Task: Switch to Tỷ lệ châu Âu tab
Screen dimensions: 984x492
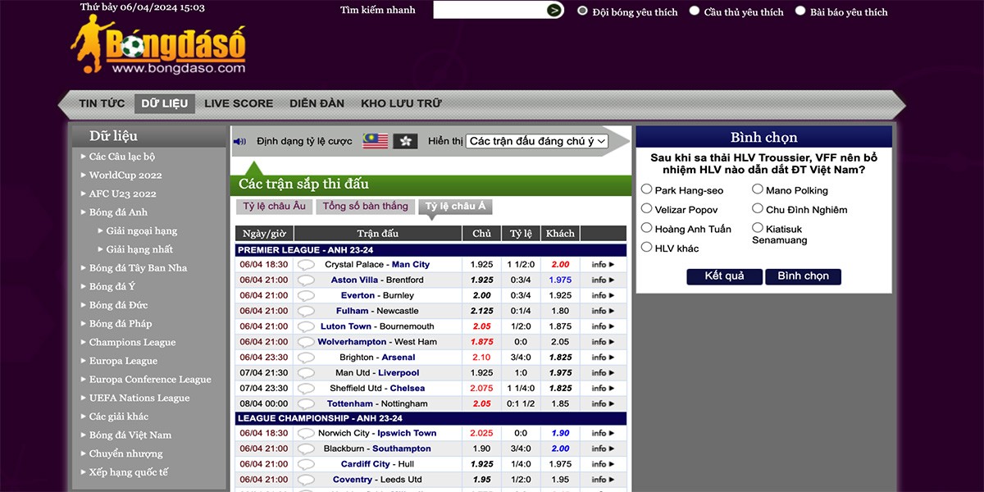Action: coord(275,207)
